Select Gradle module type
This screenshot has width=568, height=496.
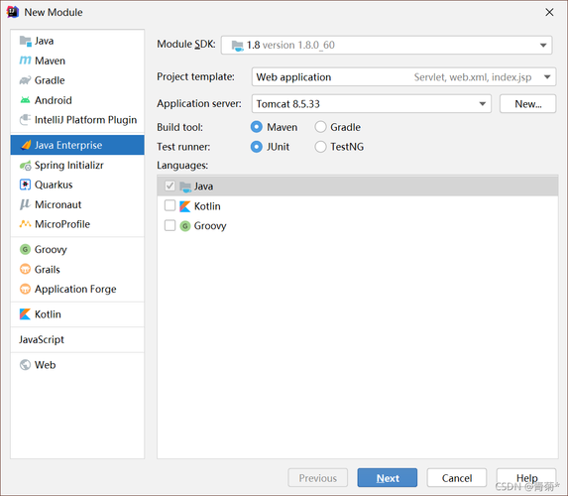pyautogui.click(x=77, y=80)
